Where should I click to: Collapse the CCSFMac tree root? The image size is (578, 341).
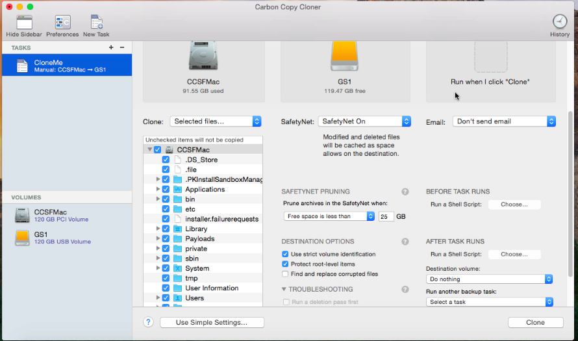[149, 149]
